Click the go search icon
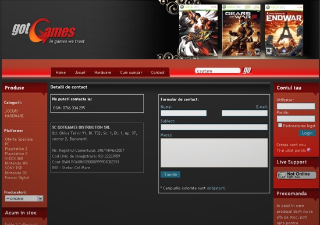The width and height of the screenshot is (320, 225). [x=247, y=70]
